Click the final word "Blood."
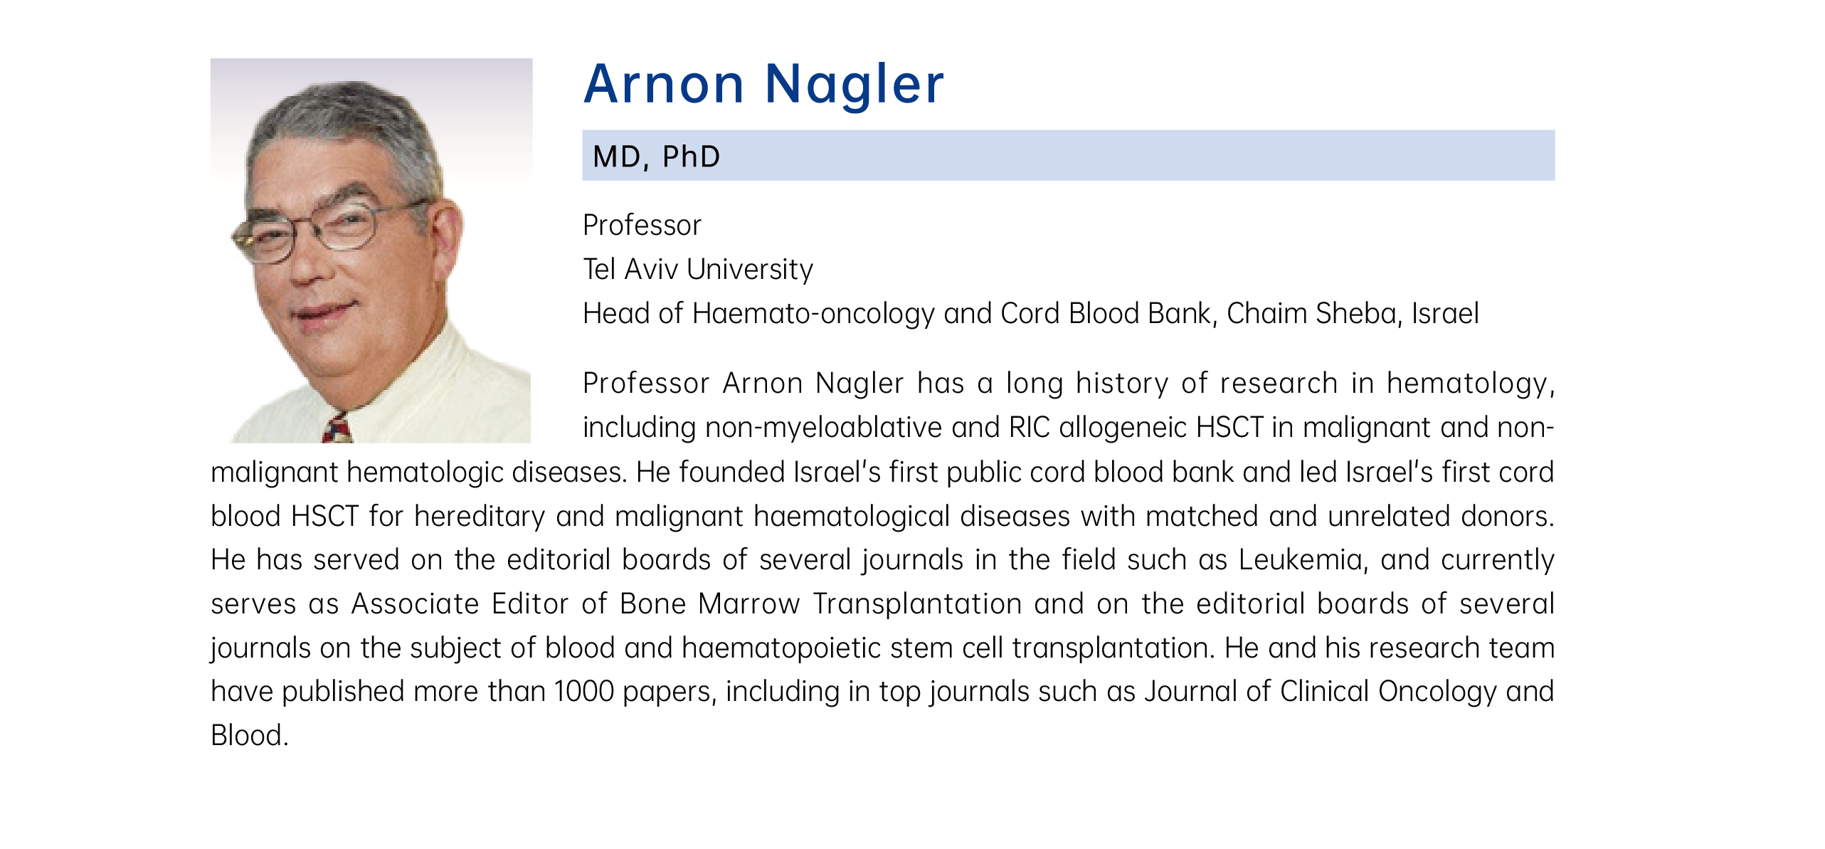Viewport: 1825px width, 849px height. tap(250, 736)
